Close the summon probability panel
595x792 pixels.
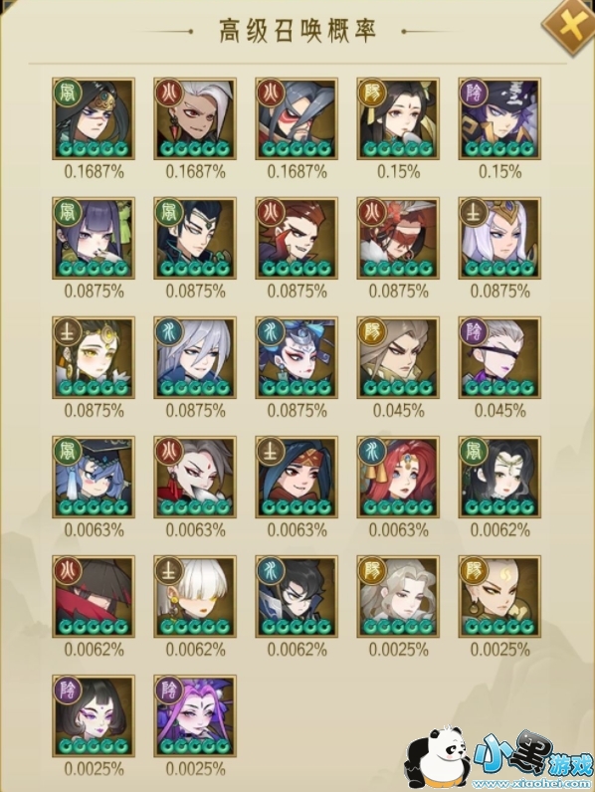pos(570,26)
